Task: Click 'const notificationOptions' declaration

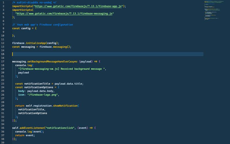Action: coord(34,87)
